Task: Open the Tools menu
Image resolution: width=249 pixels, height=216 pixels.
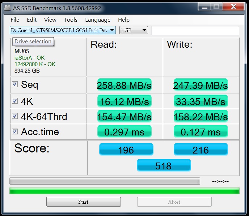Action: click(71, 20)
